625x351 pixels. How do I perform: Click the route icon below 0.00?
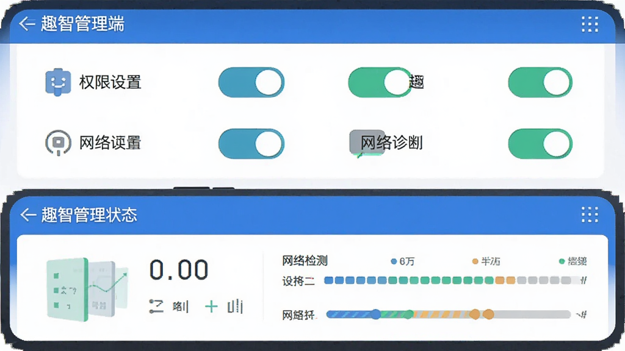point(156,306)
